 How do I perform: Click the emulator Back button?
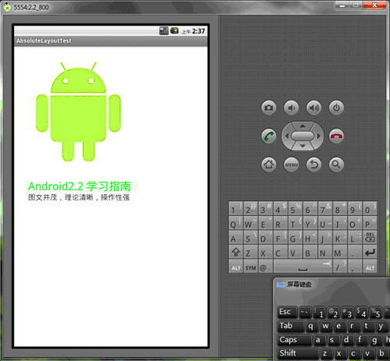coord(314,165)
